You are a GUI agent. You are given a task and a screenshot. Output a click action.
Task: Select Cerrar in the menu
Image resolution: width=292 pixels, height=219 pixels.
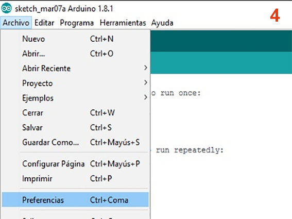(x=75, y=113)
